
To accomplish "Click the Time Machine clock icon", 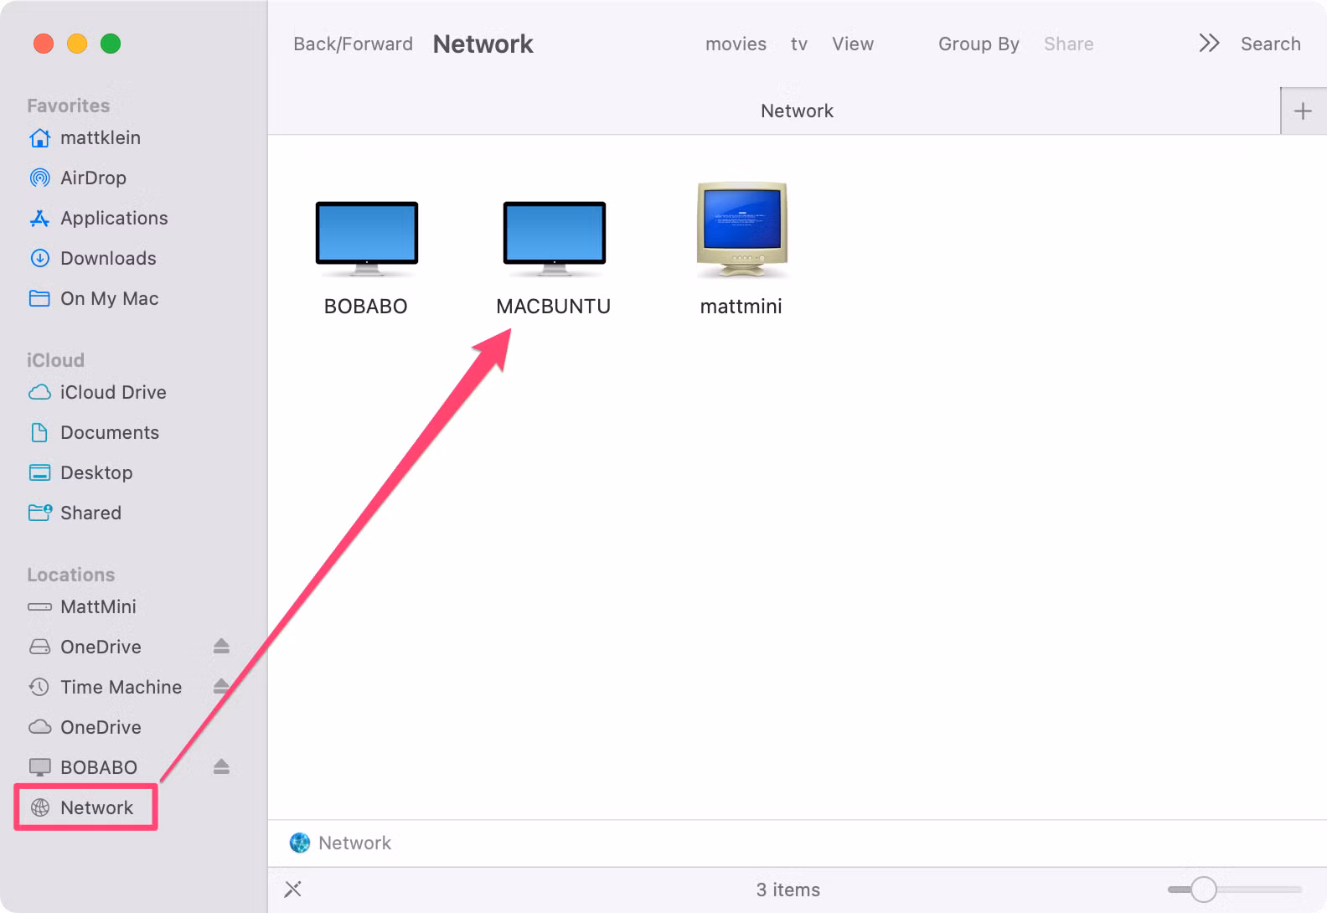I will coord(39,688).
